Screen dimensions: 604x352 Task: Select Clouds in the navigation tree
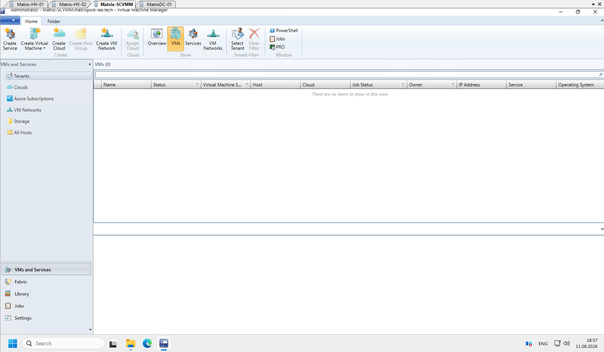point(17,87)
